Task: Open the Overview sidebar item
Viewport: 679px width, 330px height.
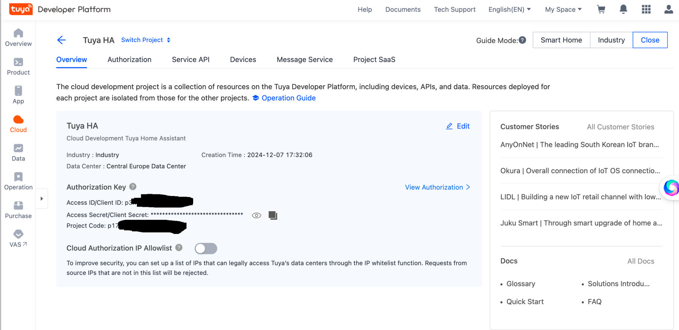Action: pyautogui.click(x=18, y=38)
